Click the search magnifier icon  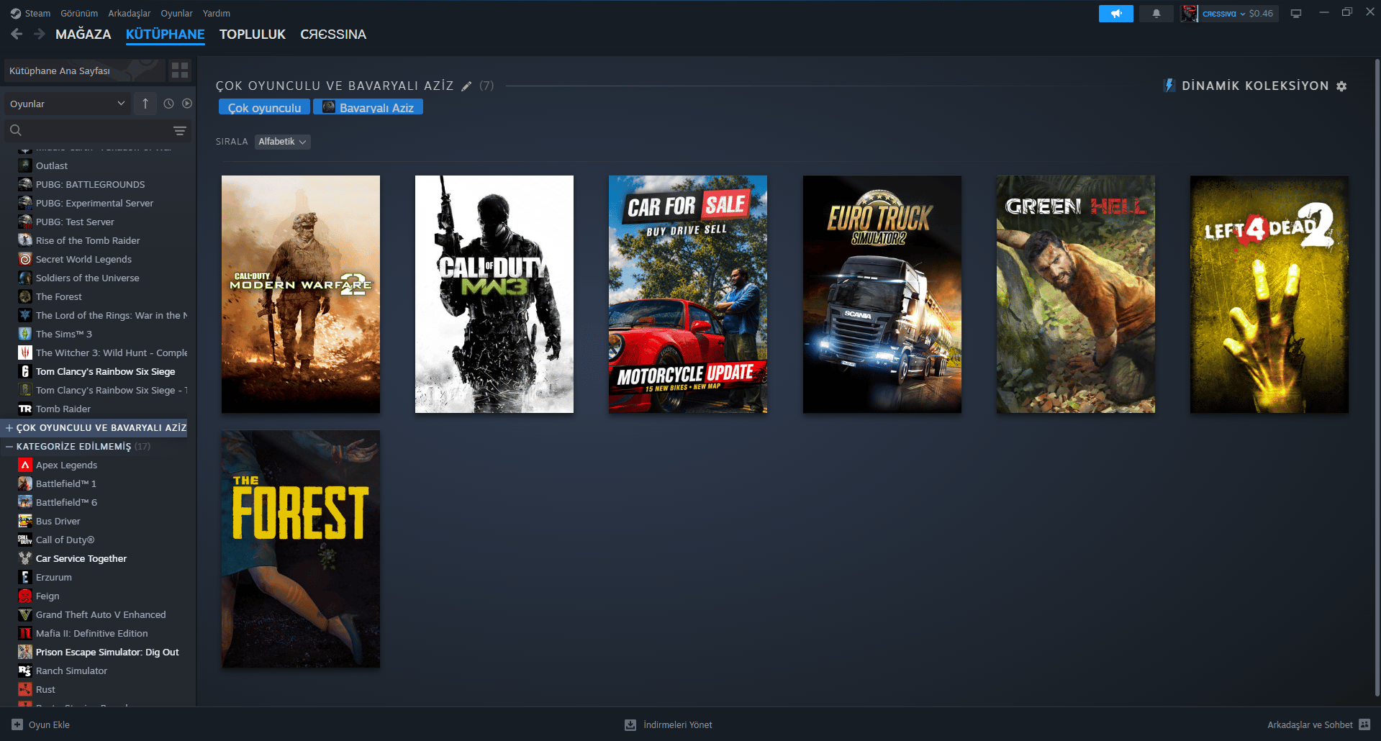16,130
